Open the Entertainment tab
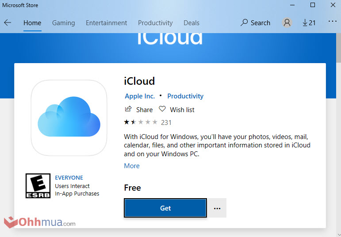This screenshot has width=341, height=237. coord(106,23)
